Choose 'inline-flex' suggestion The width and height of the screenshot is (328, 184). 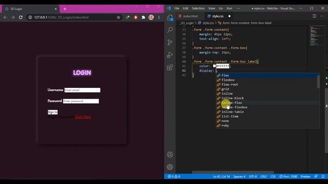pos(268,103)
